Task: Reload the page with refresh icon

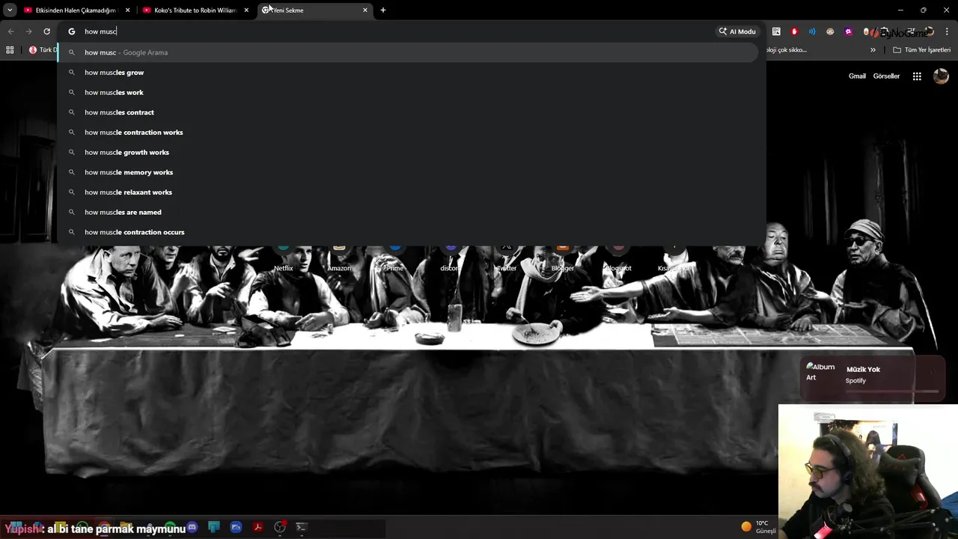Action: (x=46, y=31)
